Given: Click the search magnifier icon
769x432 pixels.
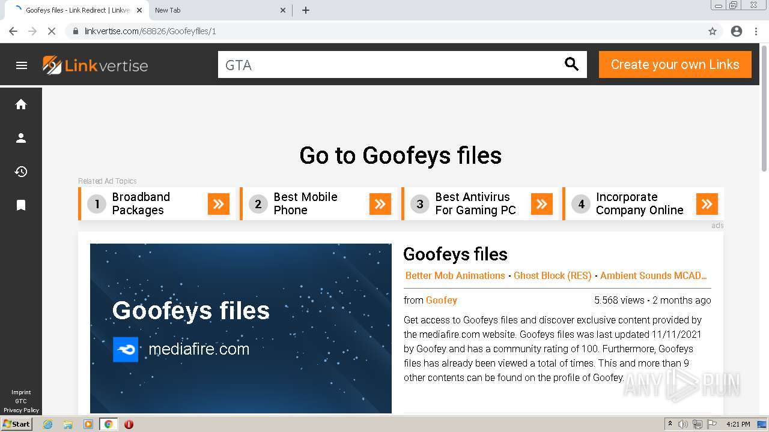Looking at the screenshot, I should tap(571, 64).
